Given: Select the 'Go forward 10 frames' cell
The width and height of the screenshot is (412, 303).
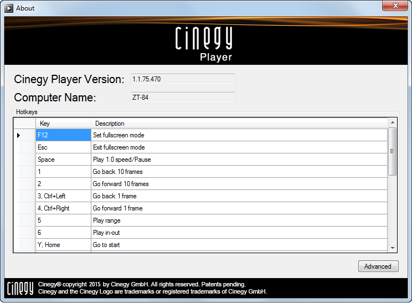Looking at the screenshot, I should coord(239,184).
